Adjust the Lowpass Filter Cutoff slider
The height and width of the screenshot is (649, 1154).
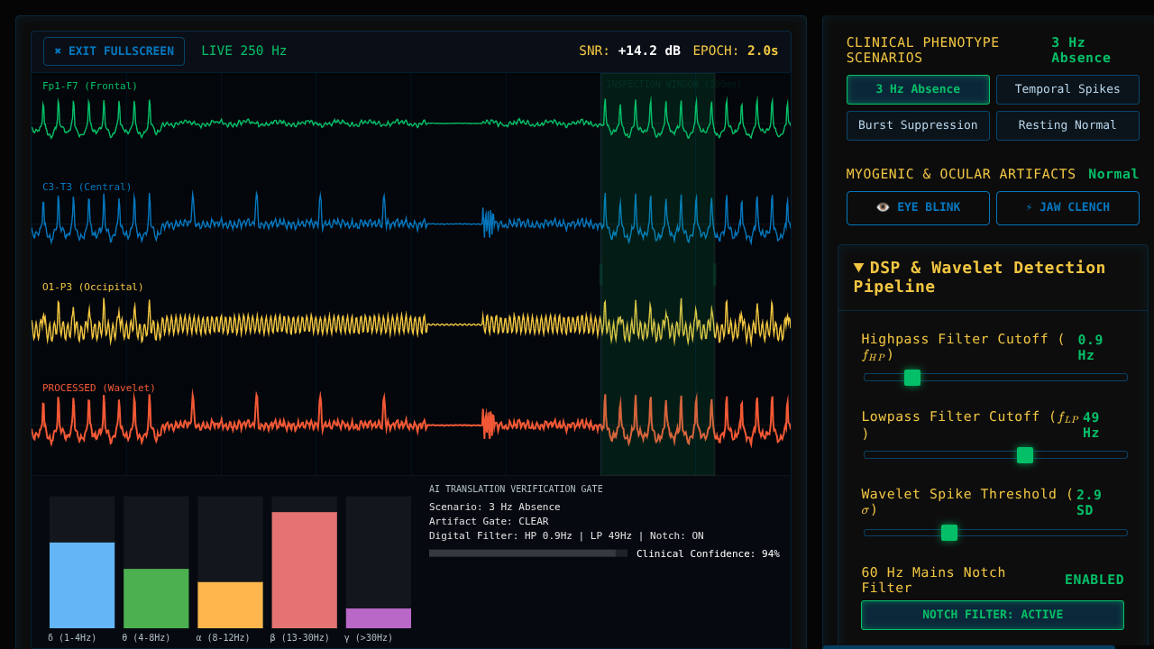[x=995, y=455]
